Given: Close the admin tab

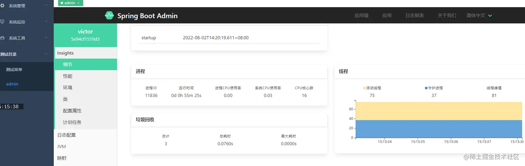Looking at the screenshot, I should click(78, 3).
